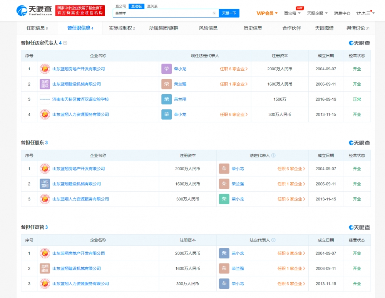Click purple 蓝翔建设 logo in 曾担任法定代表人 table

coord(45,84)
